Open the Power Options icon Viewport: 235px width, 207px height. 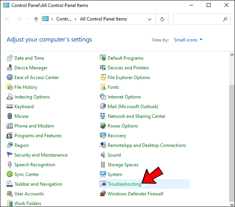click(103, 126)
